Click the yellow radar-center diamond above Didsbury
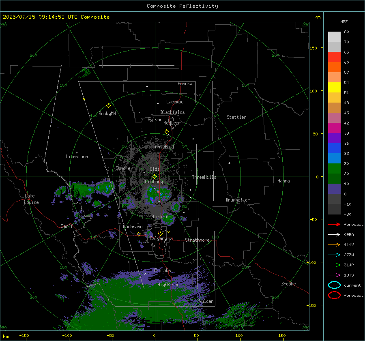This screenshot has height=341, width=365. click(155, 177)
